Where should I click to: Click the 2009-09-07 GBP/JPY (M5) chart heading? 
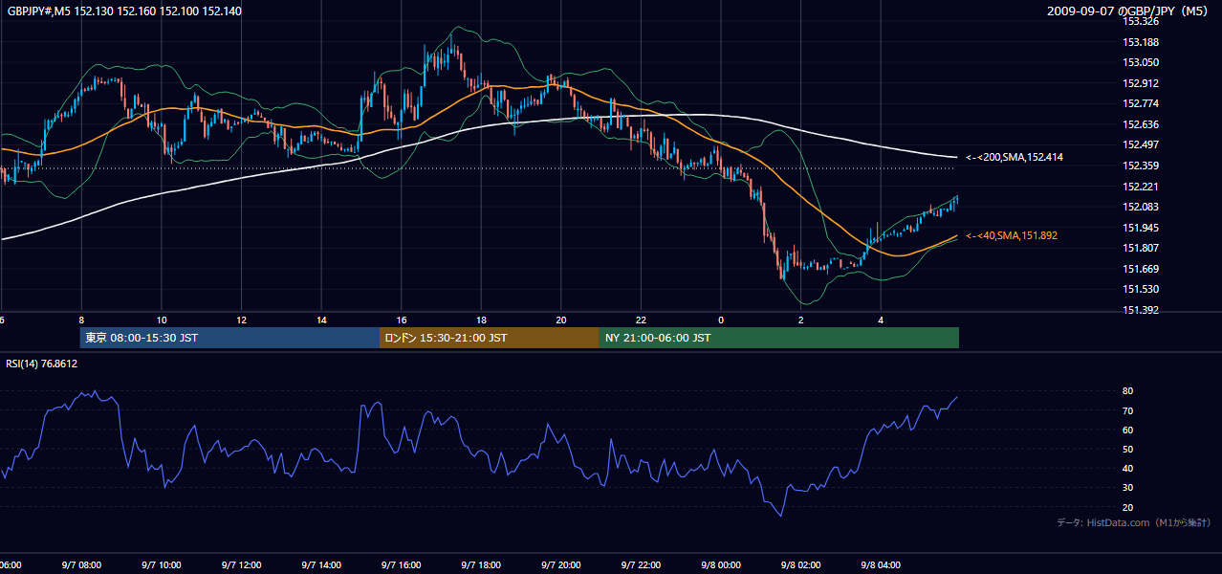tap(1128, 11)
